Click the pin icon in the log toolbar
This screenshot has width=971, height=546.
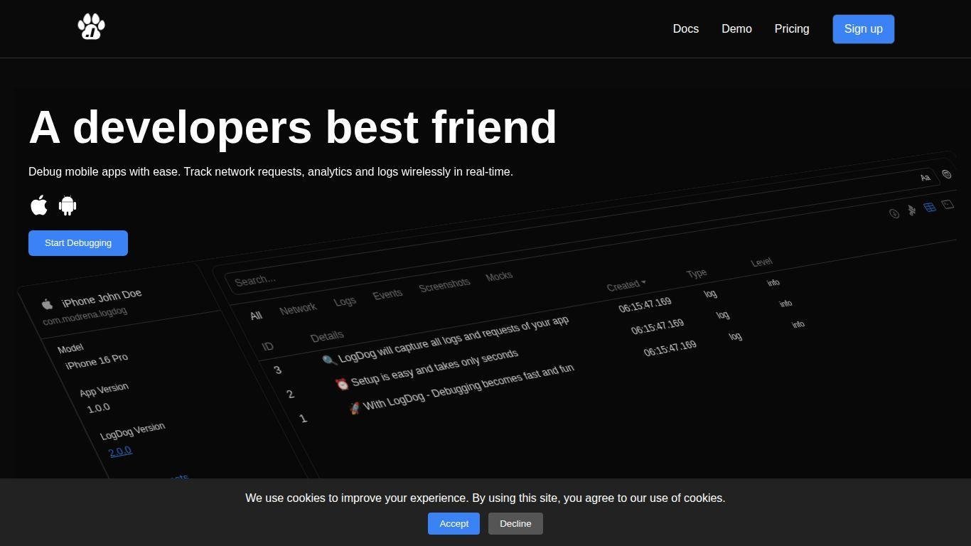(912, 210)
